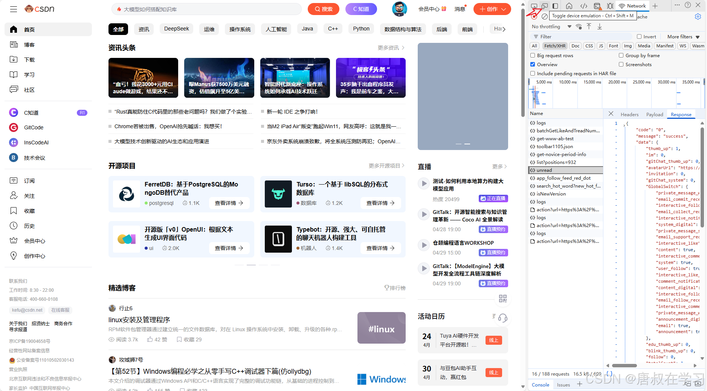Select the Python category tab

point(361,29)
